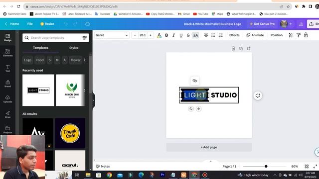Screen dimensions: 319x179
Task: Click the font size value 28.1
Action: click(143, 35)
